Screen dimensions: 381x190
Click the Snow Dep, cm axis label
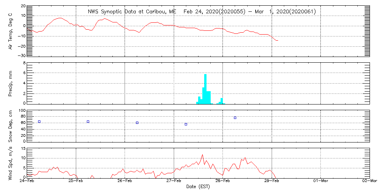(10, 126)
